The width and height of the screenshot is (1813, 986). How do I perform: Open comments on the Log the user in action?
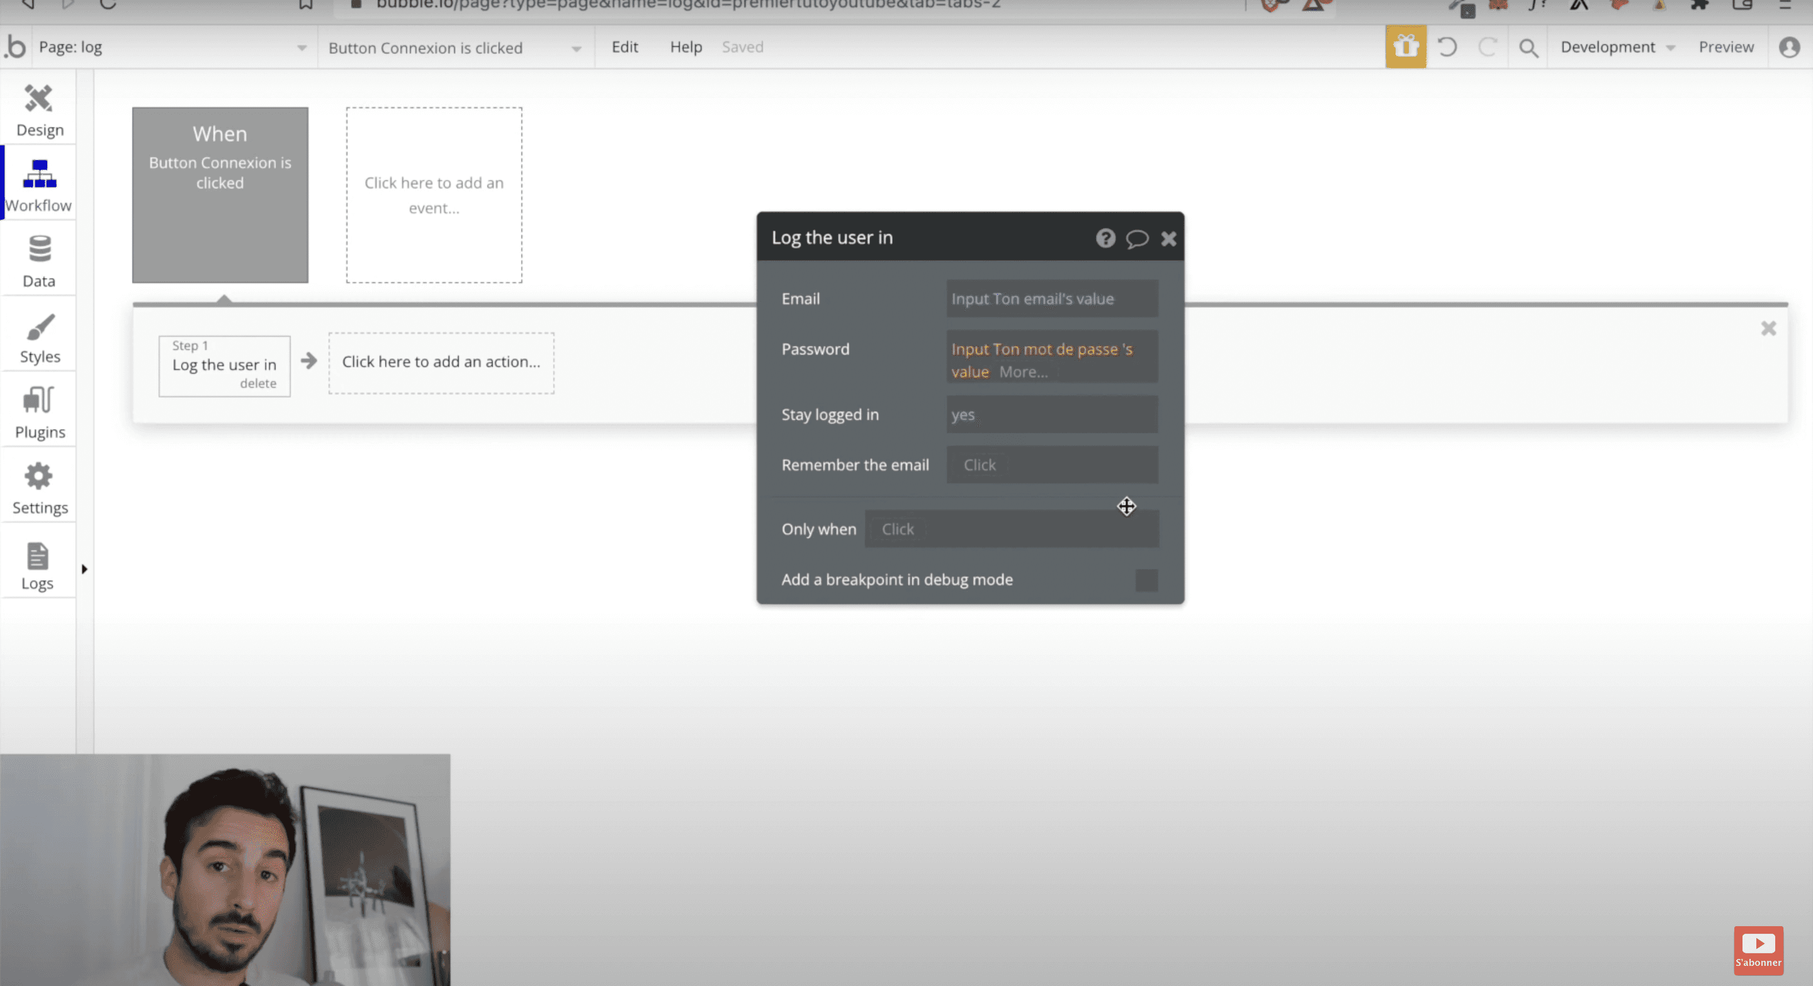1137,239
